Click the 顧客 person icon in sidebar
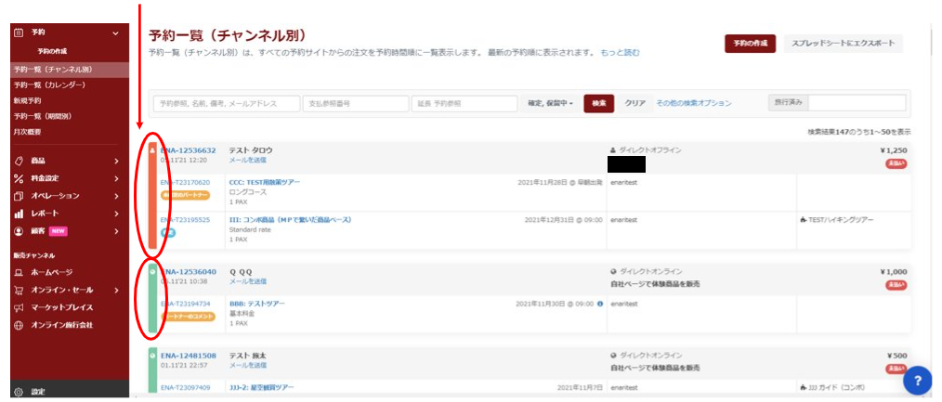The width and height of the screenshot is (942, 402). pyautogui.click(x=19, y=231)
